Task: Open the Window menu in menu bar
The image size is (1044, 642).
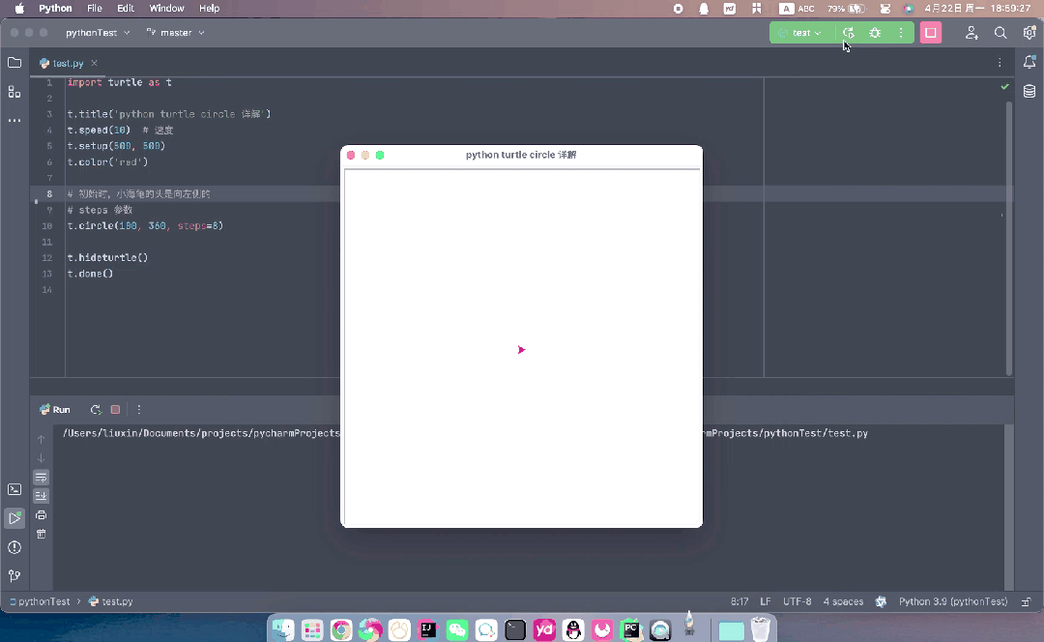Action: pyautogui.click(x=166, y=8)
